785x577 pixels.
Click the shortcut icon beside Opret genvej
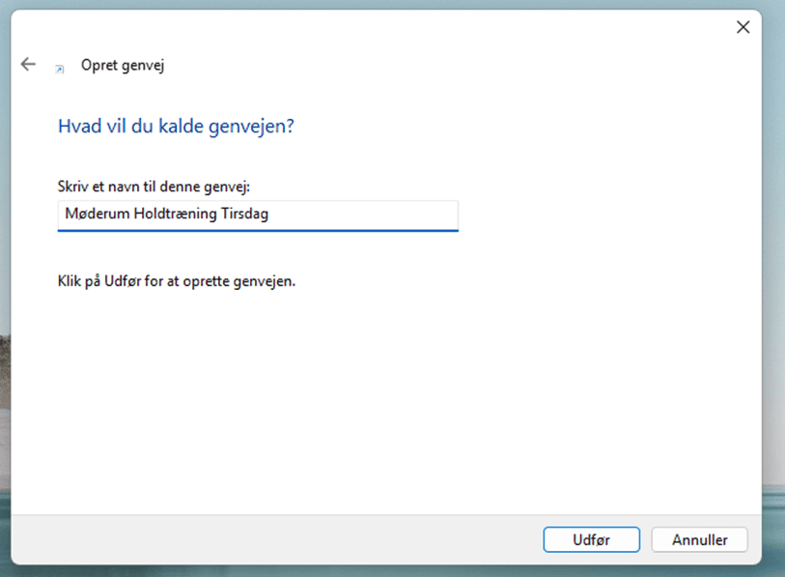pyautogui.click(x=60, y=69)
